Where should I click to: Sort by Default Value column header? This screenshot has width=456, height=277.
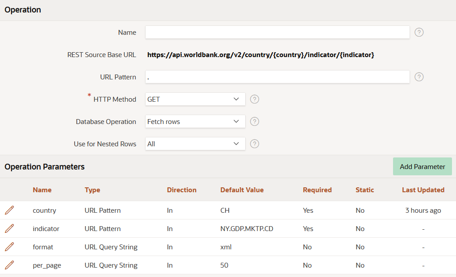242,190
